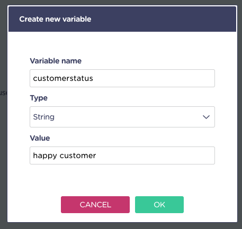
Task: Confirm the new variable with OK
Action: coord(159,205)
